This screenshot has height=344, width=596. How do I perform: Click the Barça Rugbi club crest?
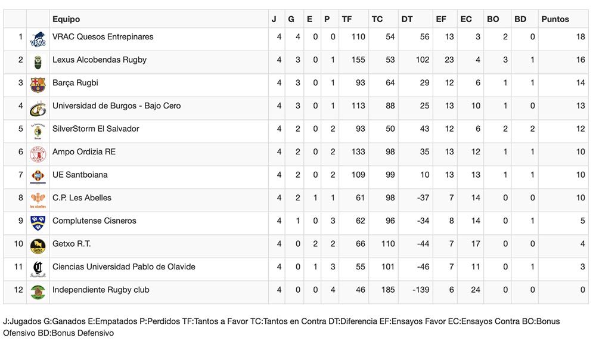pyautogui.click(x=38, y=85)
